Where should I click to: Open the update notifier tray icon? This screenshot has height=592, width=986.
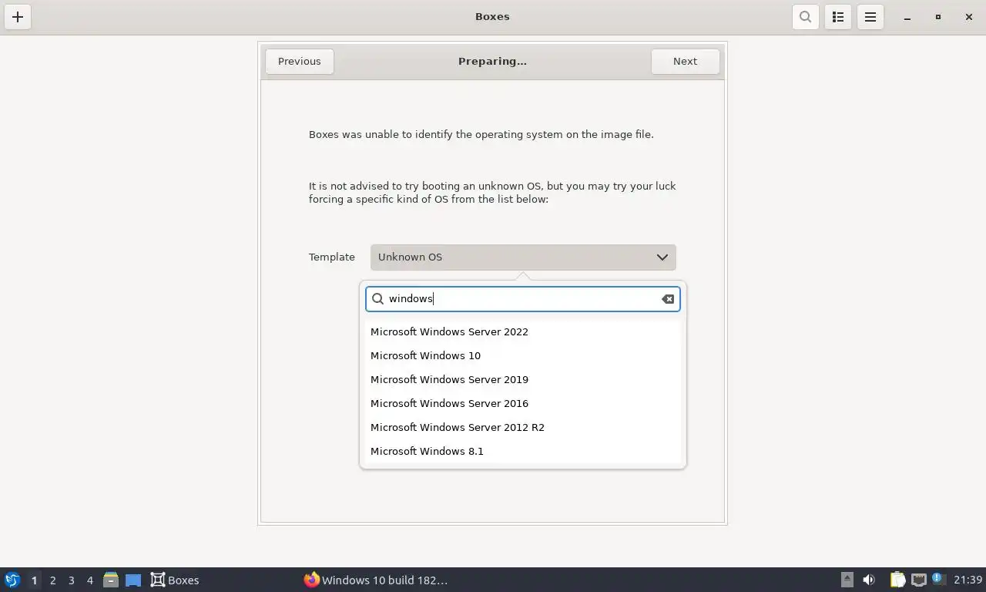(937, 579)
